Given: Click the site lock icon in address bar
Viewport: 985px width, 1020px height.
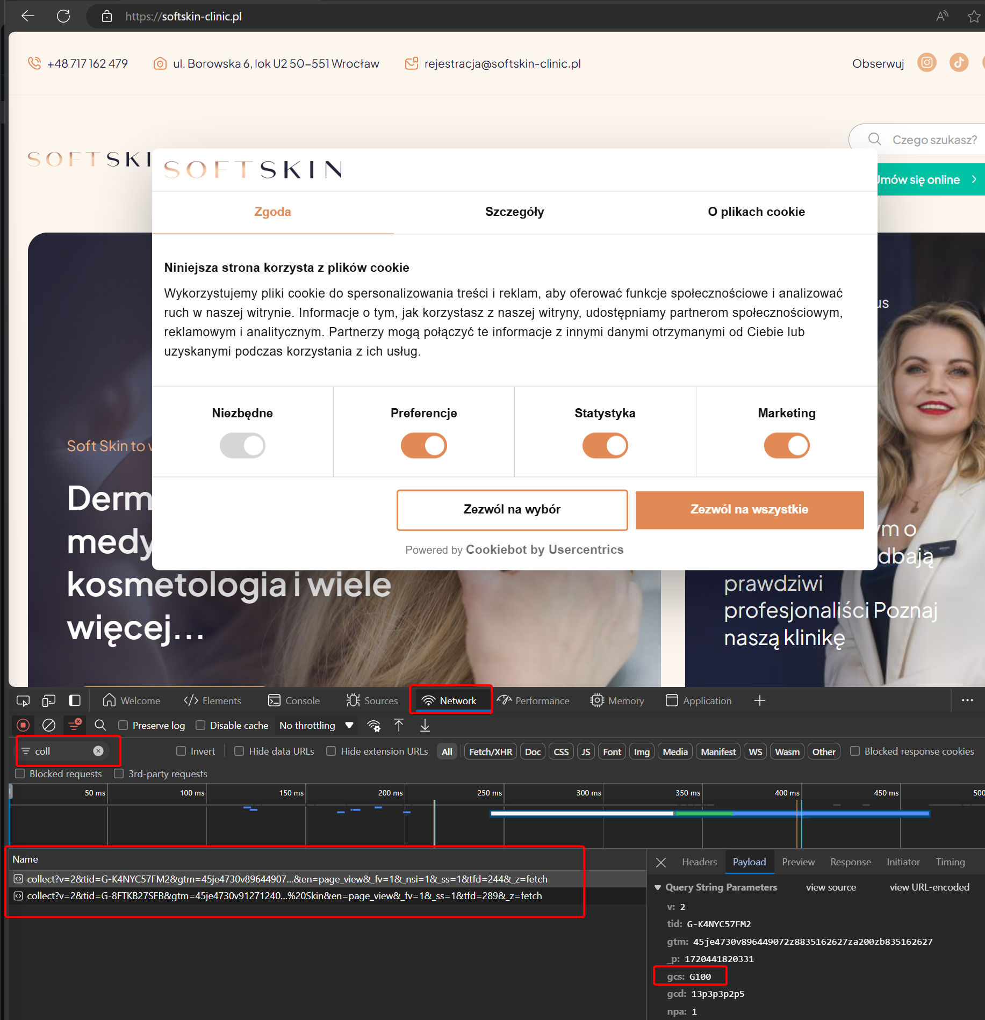Looking at the screenshot, I should coord(107,16).
